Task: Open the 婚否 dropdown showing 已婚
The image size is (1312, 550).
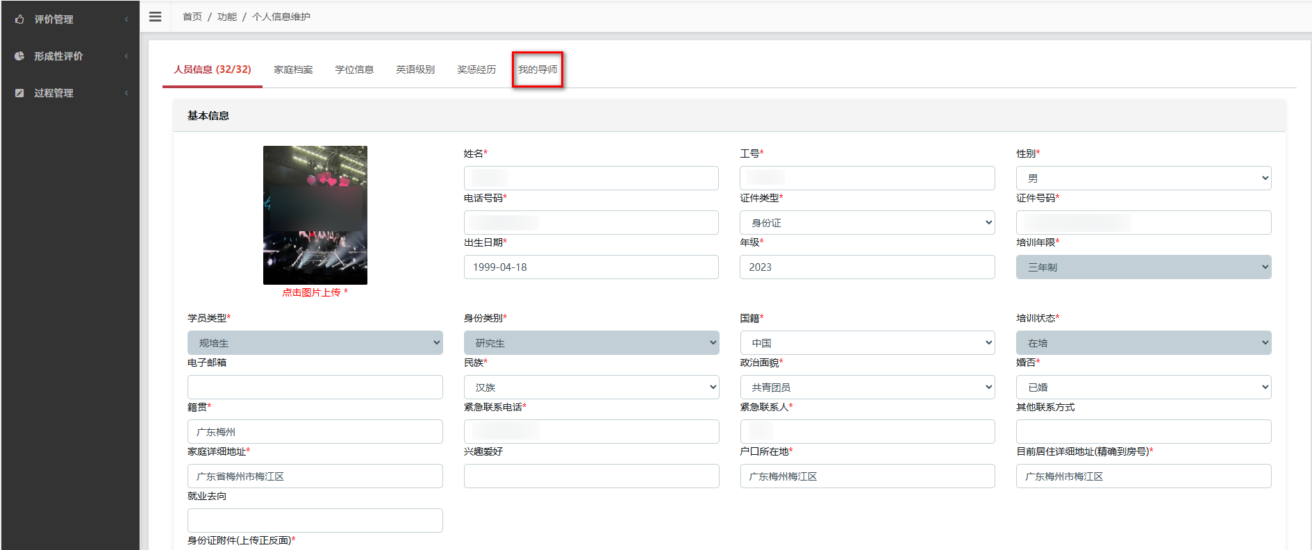Action: point(1144,387)
